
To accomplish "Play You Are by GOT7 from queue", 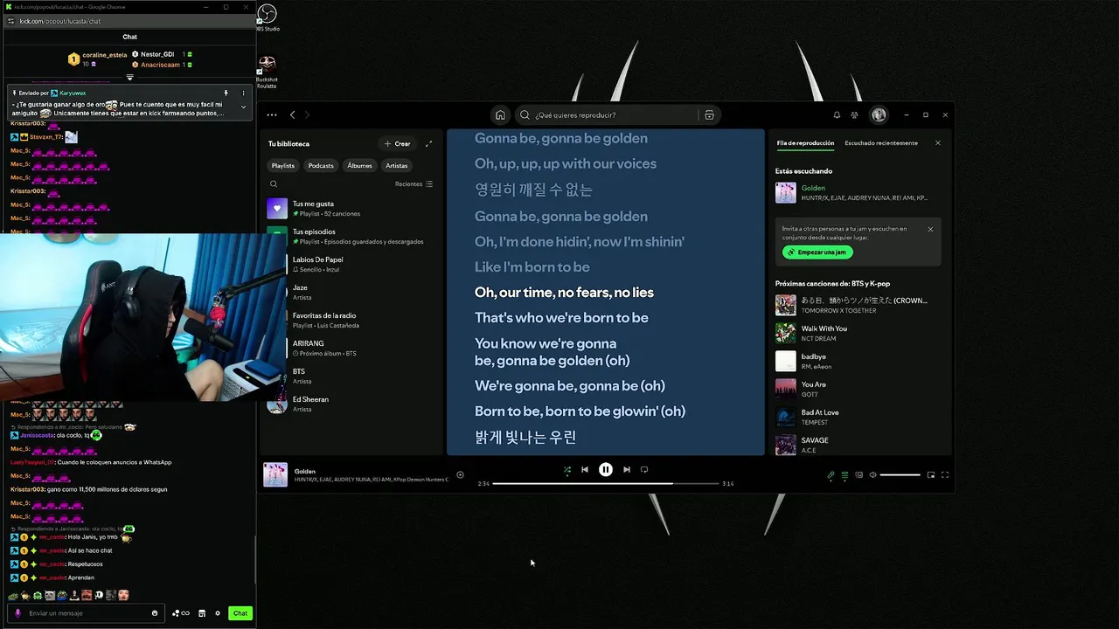I will pos(857,389).
